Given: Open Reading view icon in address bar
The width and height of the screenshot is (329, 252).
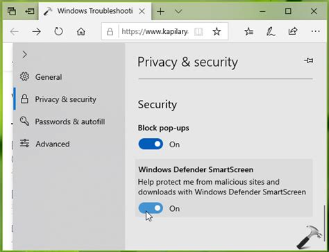Looking at the screenshot, I should click(199, 32).
